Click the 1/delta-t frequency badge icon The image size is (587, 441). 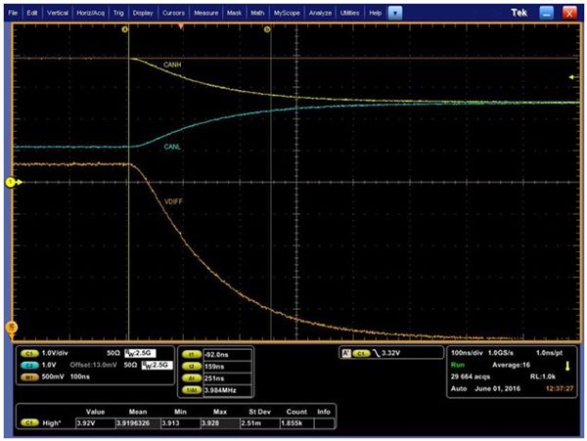point(192,390)
